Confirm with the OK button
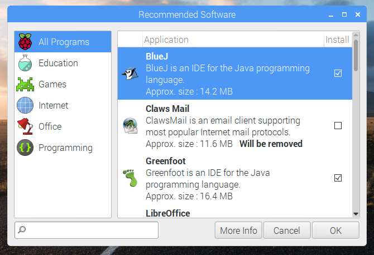Viewport: 374px width, 255px height. coord(335,231)
